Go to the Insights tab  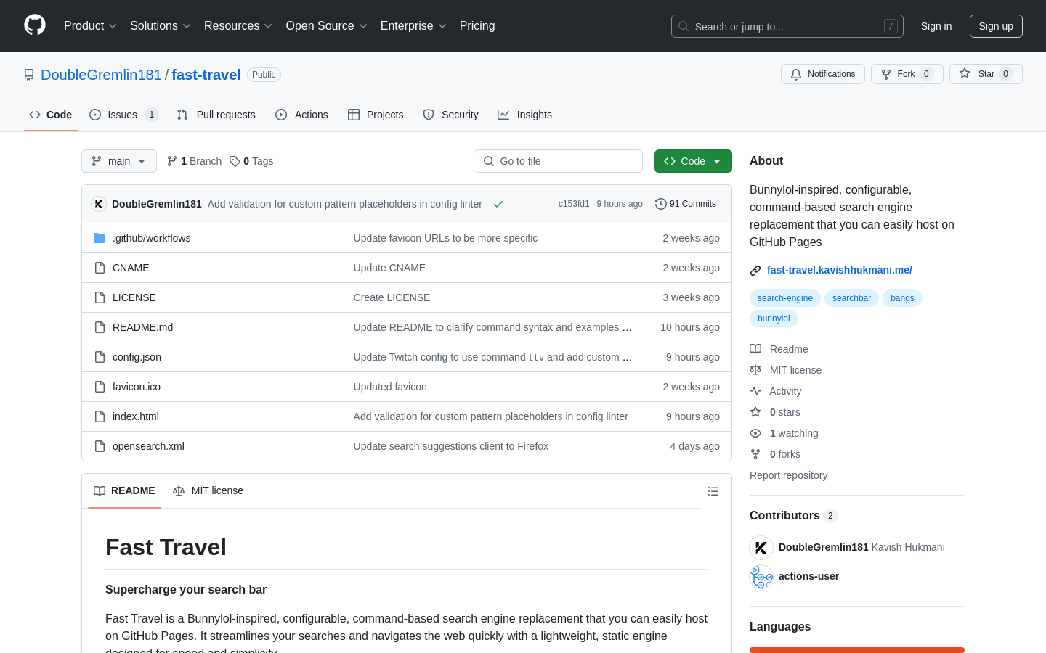click(x=524, y=115)
